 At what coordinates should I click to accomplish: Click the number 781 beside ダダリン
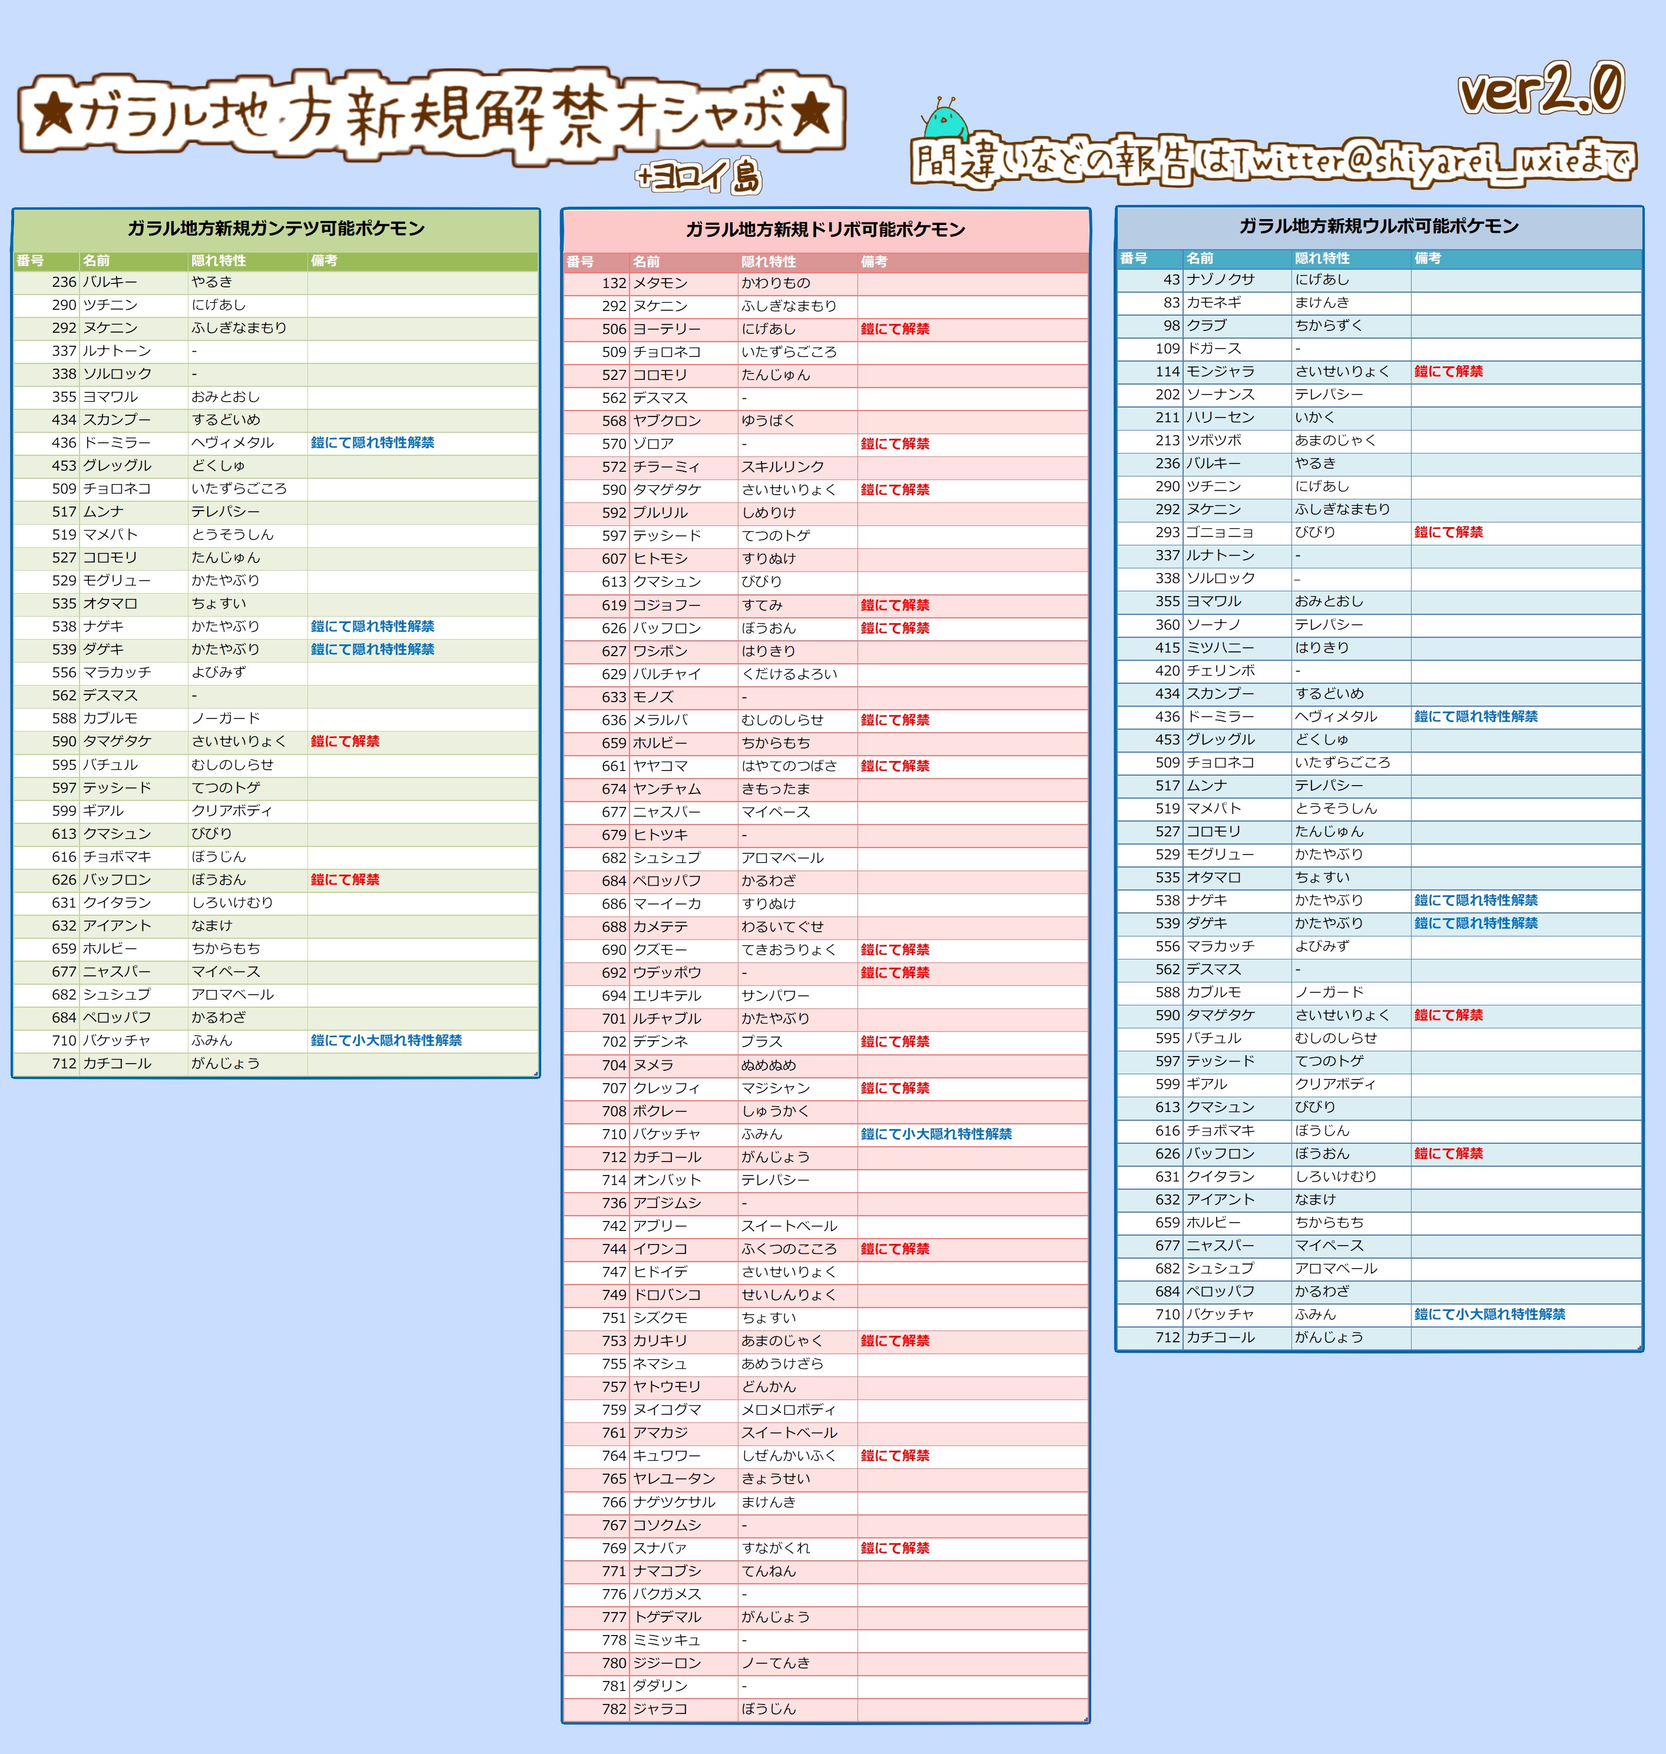(614, 1686)
